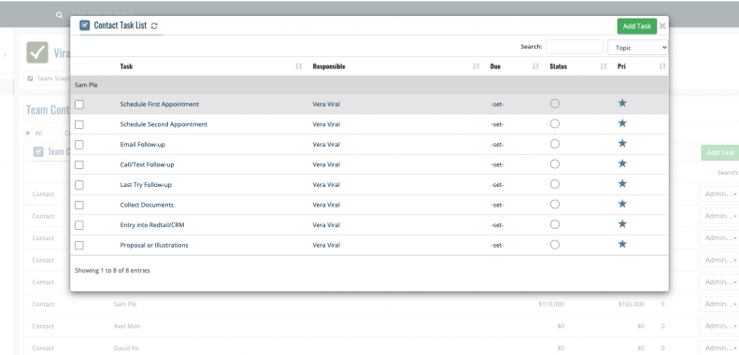The height and width of the screenshot is (355, 739).
Task: Toggle status circle for Schedule Second Appointment
Action: point(555,123)
